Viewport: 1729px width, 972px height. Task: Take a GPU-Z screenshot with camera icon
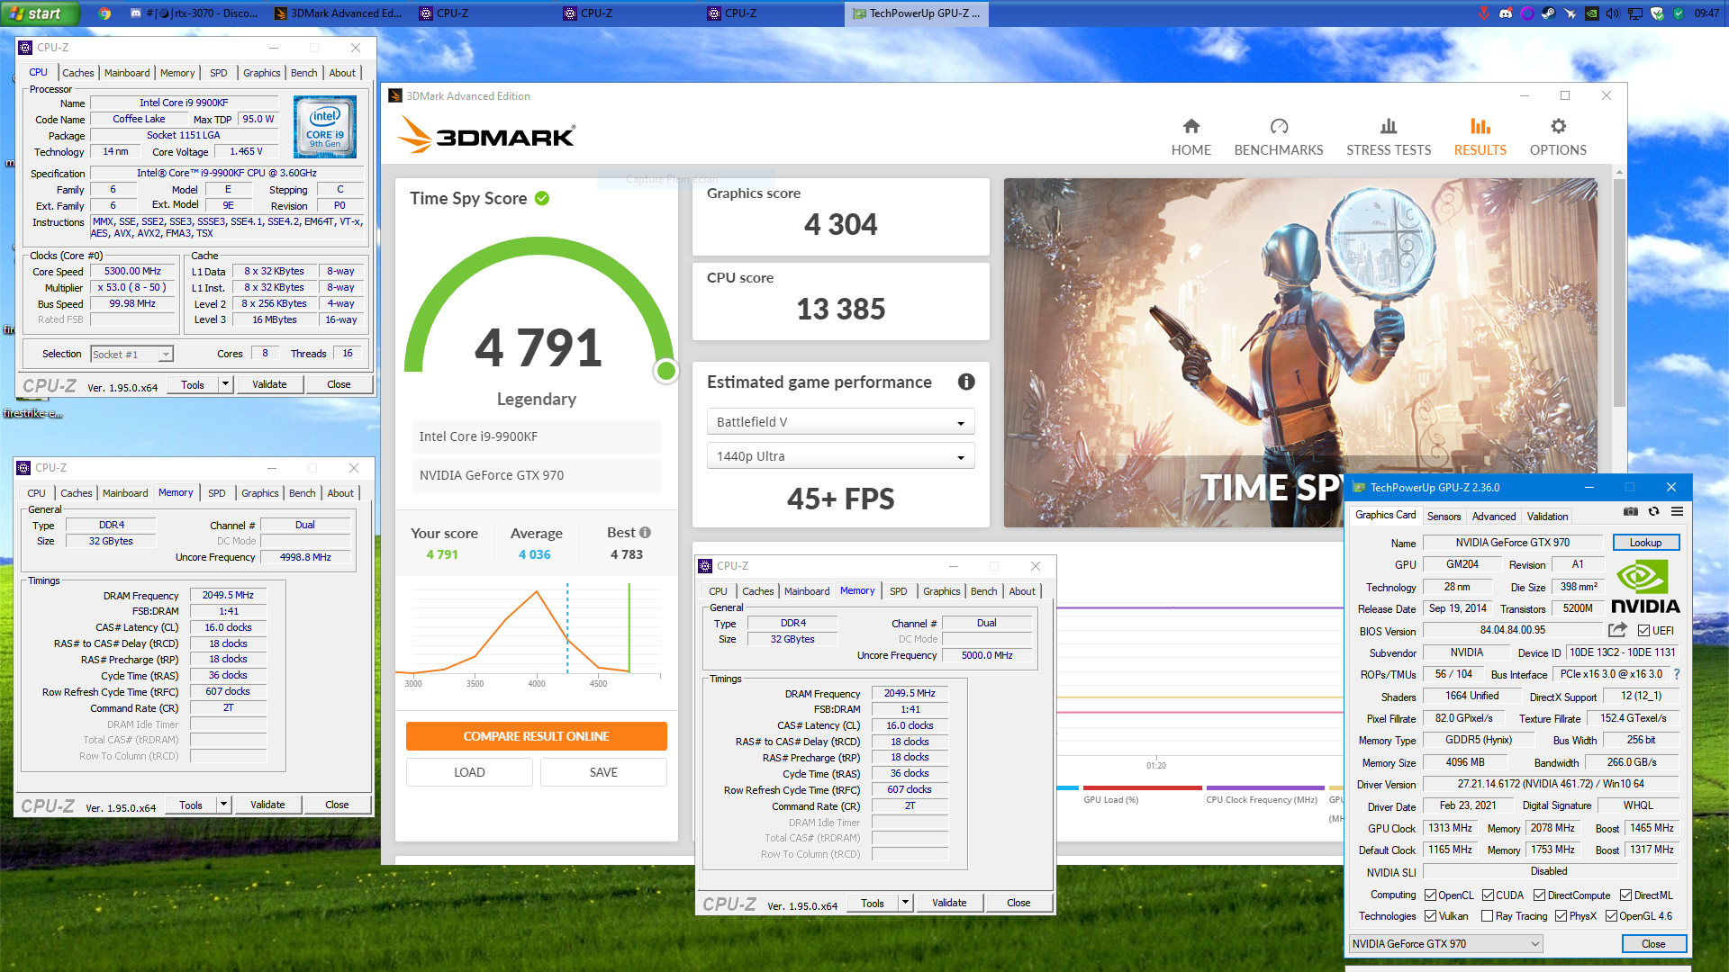click(1631, 511)
